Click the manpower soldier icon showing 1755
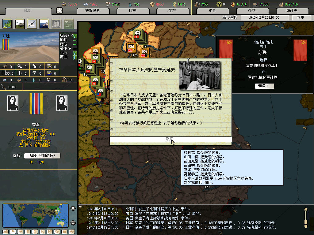Screen dimensions: 314x235 click(x=197, y=4)
